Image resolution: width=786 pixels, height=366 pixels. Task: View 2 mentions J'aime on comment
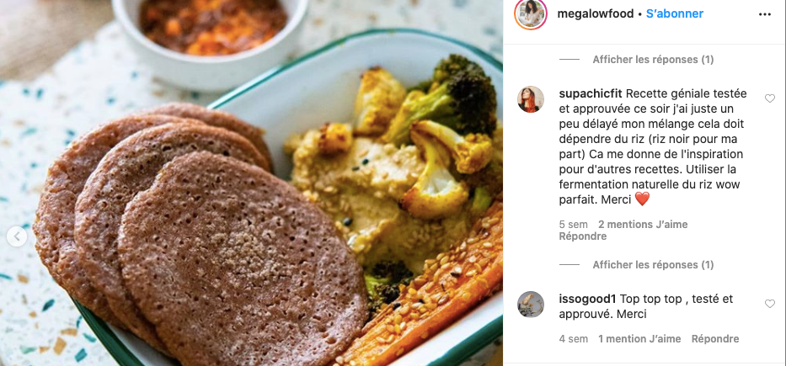[643, 225]
